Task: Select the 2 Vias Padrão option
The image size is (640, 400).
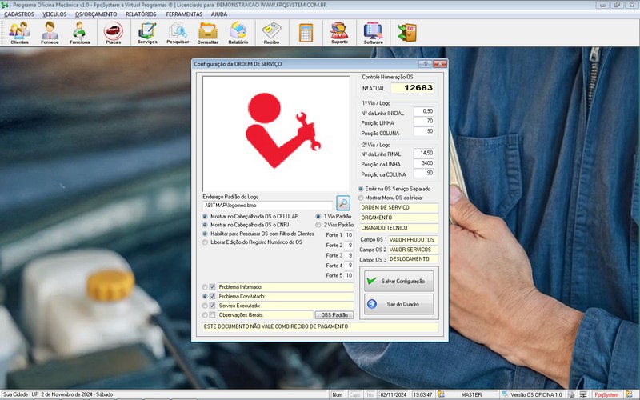Action: tap(318, 225)
